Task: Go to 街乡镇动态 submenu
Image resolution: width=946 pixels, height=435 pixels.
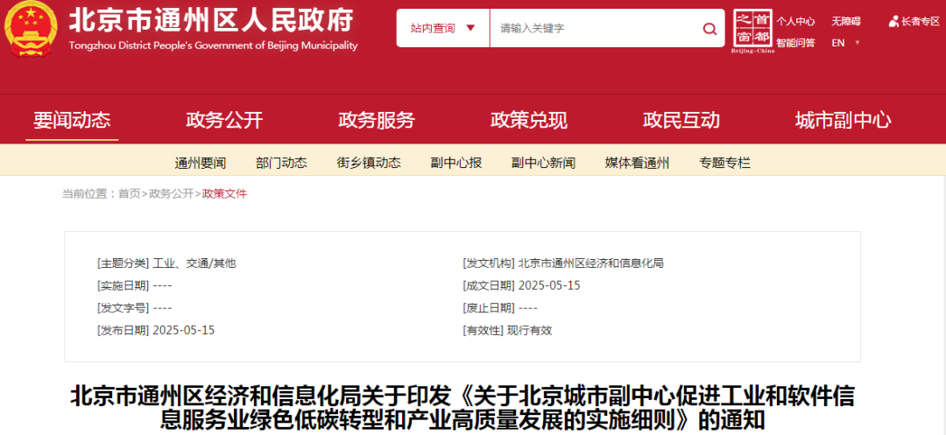Action: [369, 163]
